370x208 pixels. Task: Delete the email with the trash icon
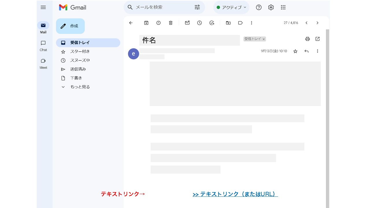point(171,23)
